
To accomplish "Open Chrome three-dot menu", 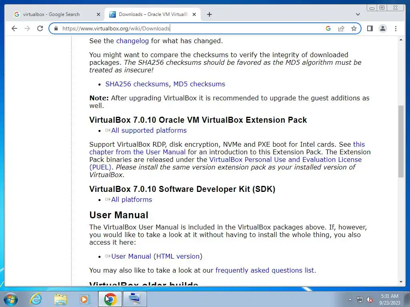I will (x=396, y=28).
